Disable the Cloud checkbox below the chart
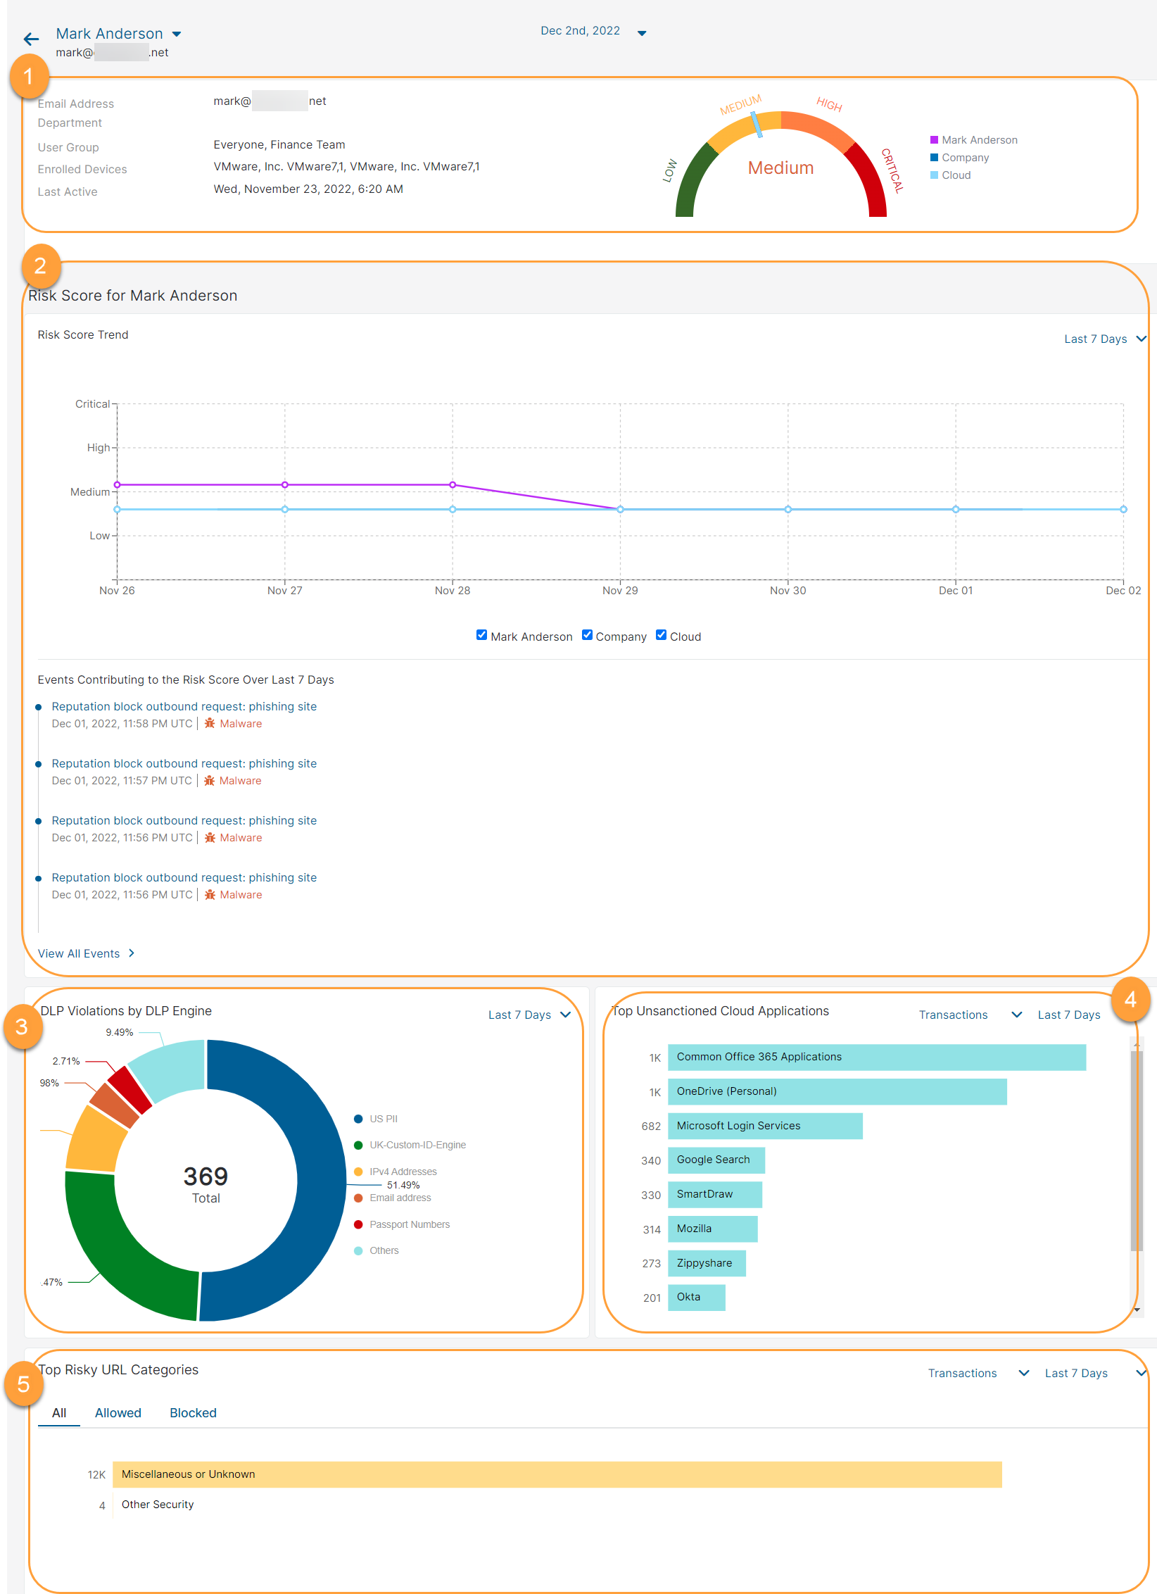The width and height of the screenshot is (1157, 1594). [x=660, y=634]
